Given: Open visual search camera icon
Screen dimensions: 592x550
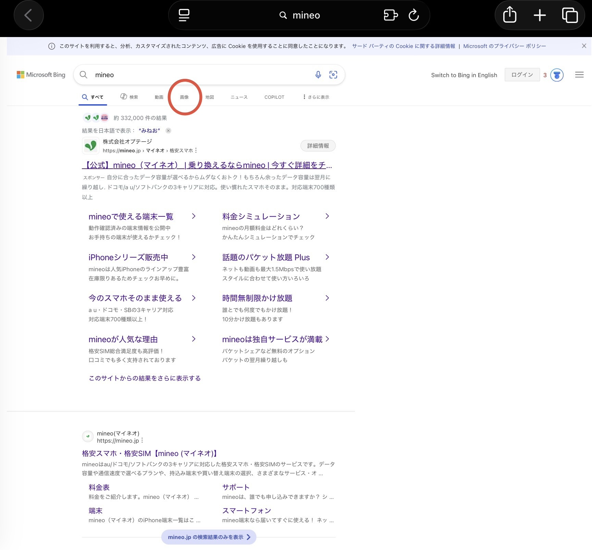Looking at the screenshot, I should (333, 75).
